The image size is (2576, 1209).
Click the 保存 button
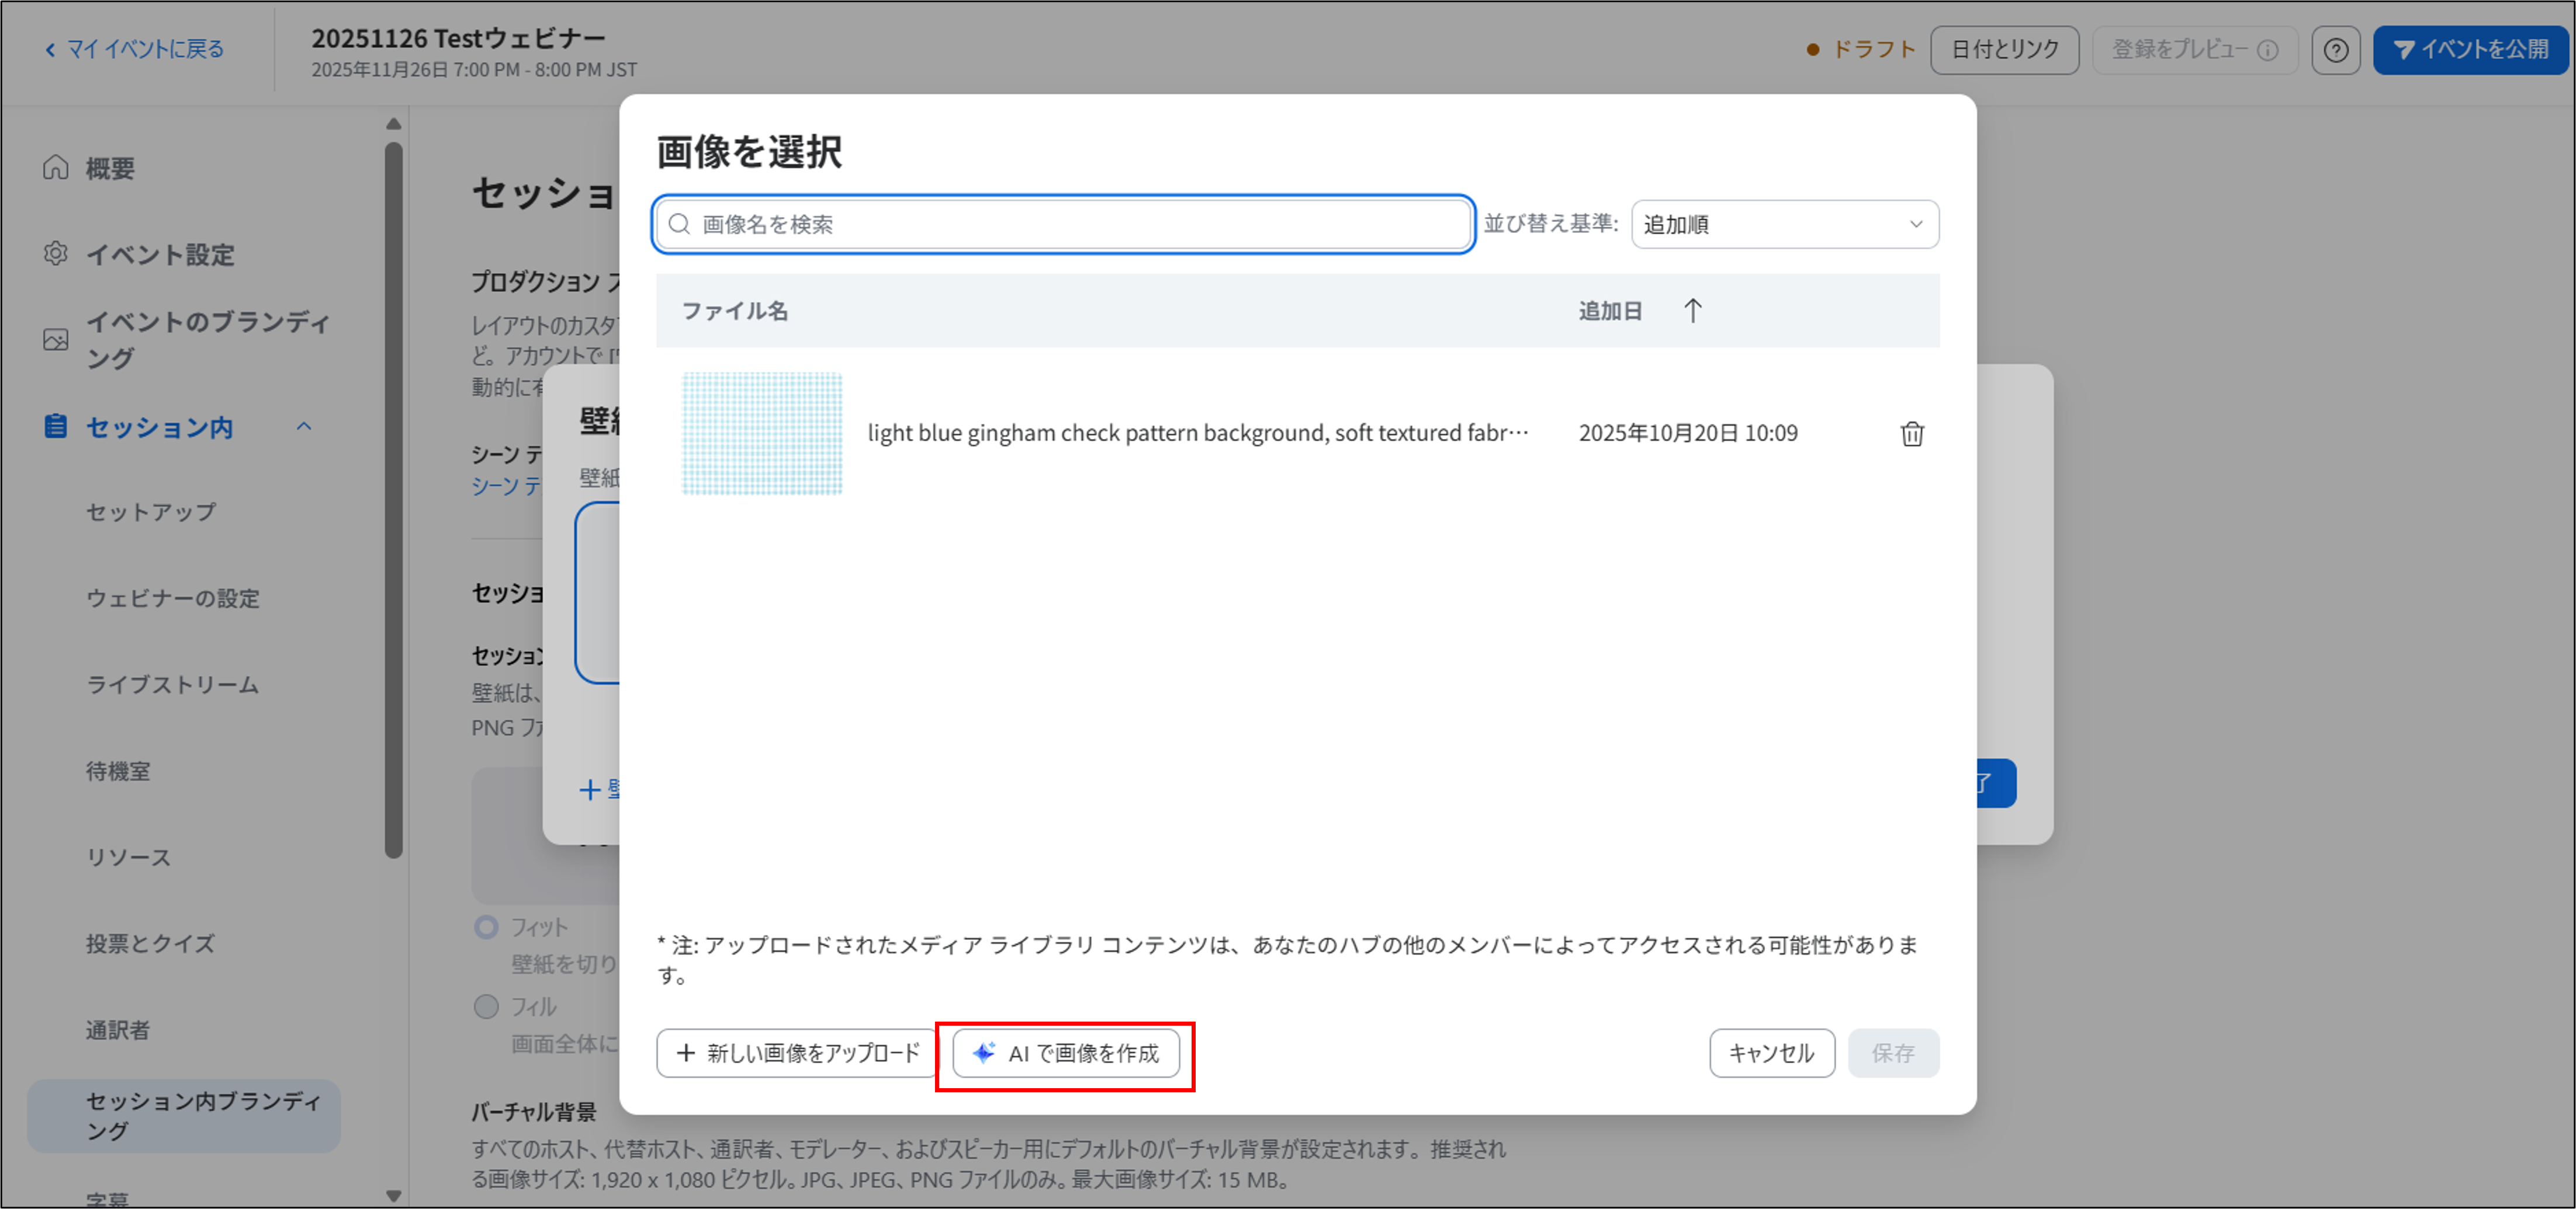click(x=1893, y=1052)
